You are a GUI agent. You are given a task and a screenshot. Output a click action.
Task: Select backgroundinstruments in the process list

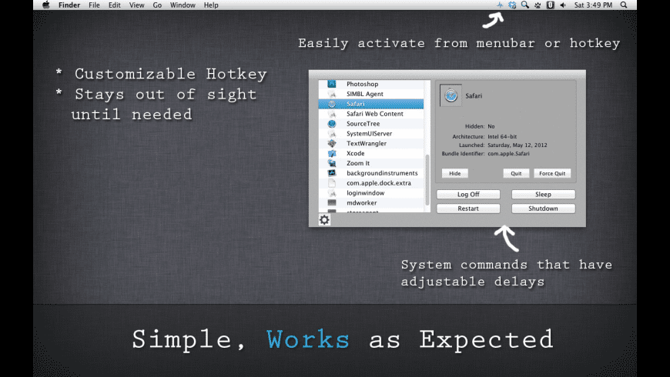click(x=371, y=173)
